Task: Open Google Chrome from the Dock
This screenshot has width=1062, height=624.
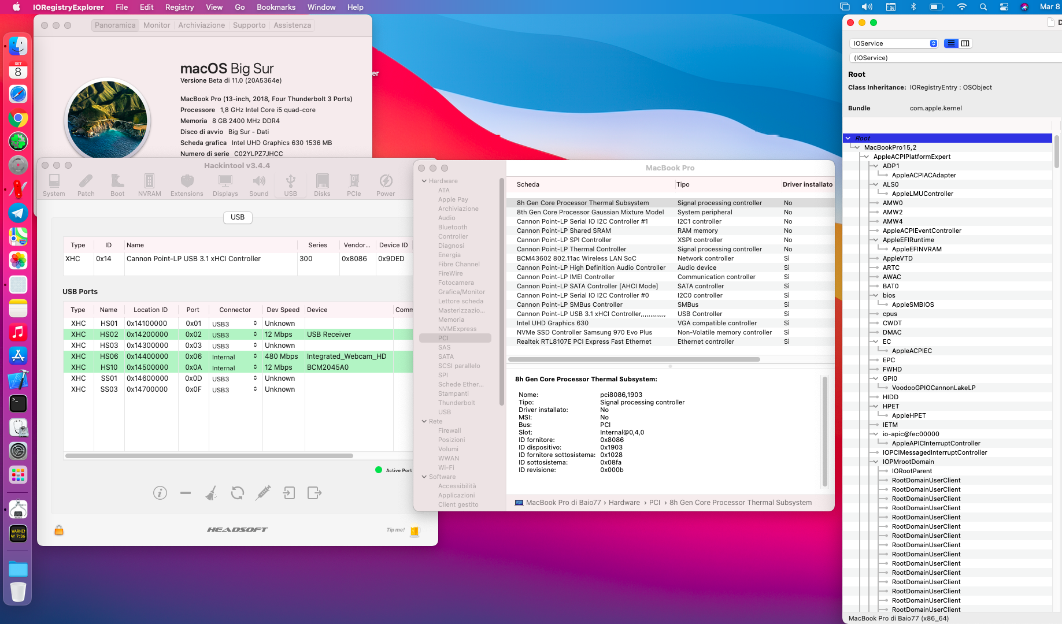Action: coord(18,118)
